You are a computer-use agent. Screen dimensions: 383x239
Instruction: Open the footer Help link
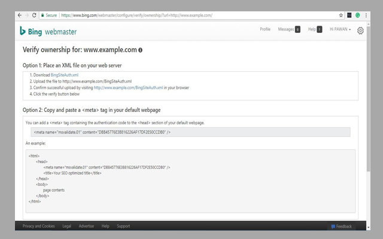[x=105, y=226]
